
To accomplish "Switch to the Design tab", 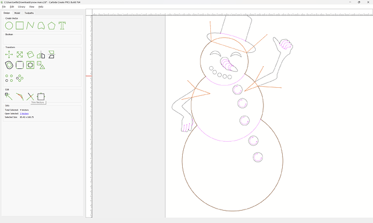I will [x=6, y=13].
